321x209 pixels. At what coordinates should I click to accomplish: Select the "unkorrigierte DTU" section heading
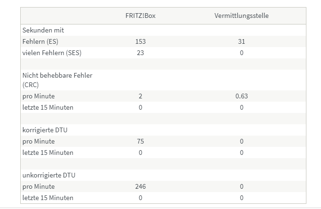[49, 175]
